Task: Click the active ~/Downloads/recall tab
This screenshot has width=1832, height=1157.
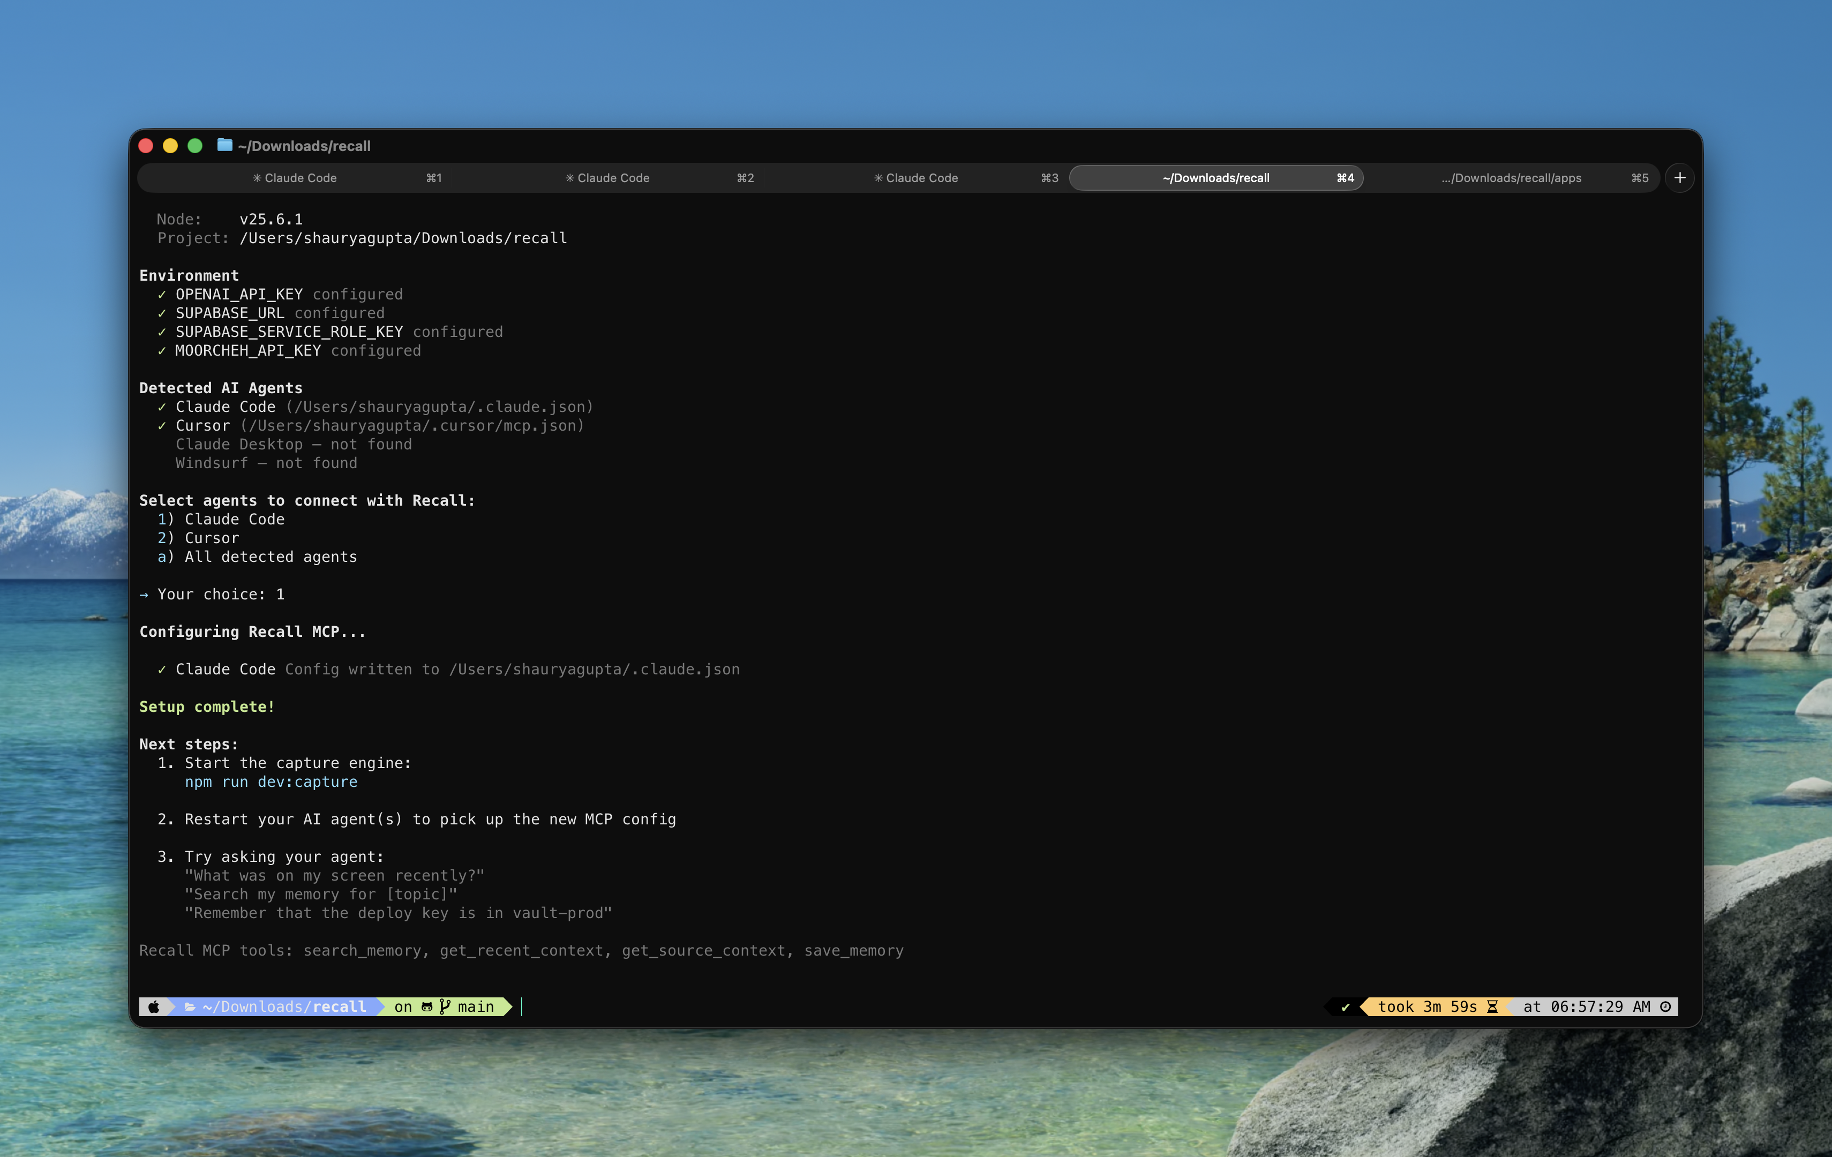Action: (x=1215, y=178)
